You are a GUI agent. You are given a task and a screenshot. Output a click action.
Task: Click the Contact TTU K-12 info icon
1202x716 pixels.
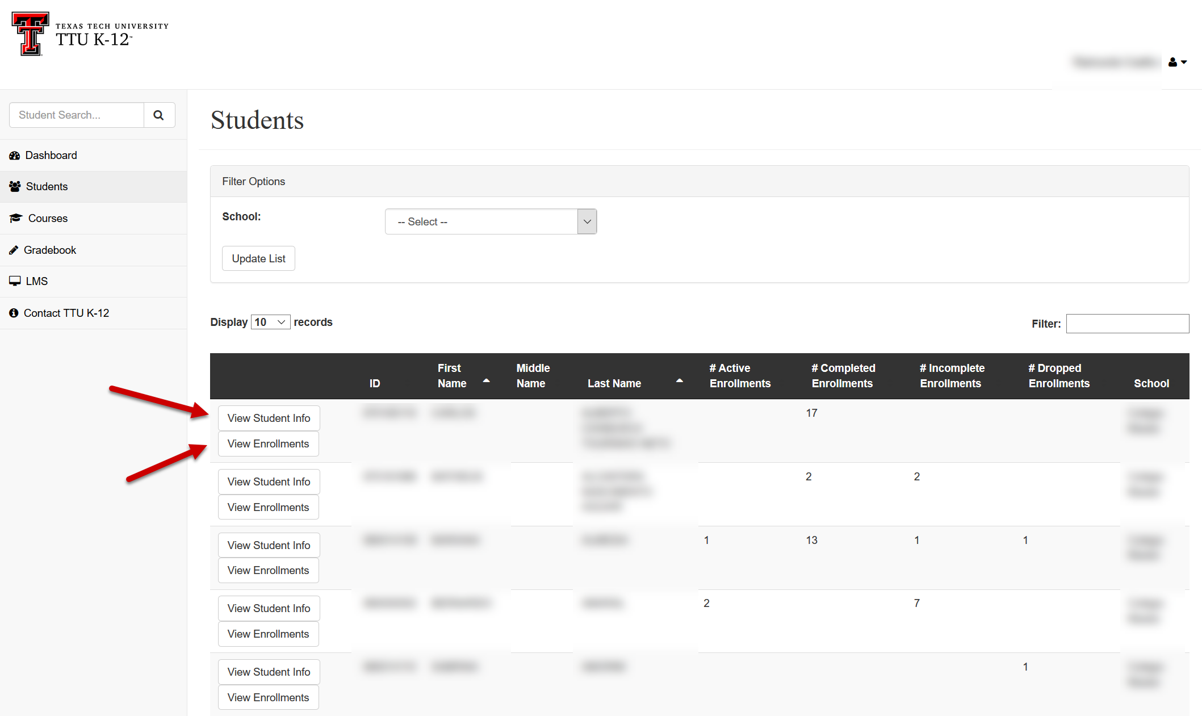click(x=14, y=313)
